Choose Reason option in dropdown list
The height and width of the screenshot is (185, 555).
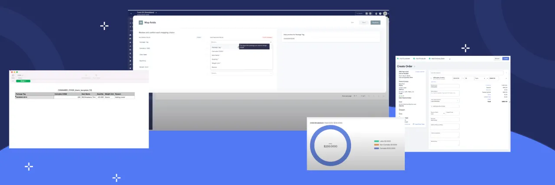click(241, 67)
